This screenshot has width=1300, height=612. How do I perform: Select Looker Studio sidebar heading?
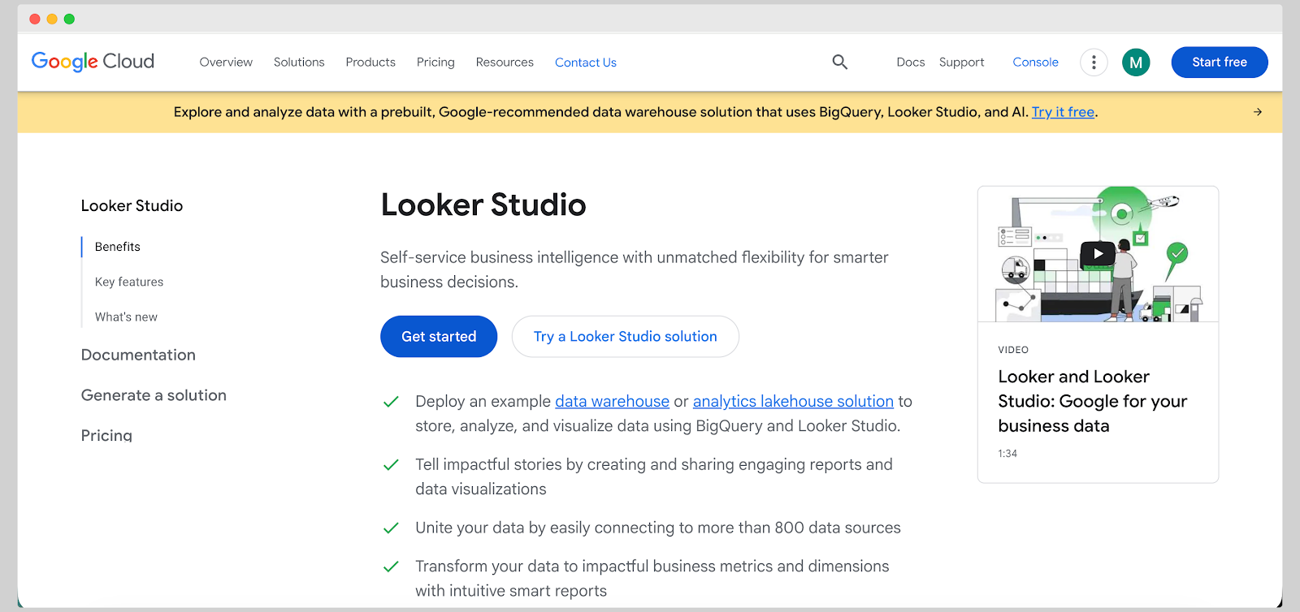click(x=132, y=206)
